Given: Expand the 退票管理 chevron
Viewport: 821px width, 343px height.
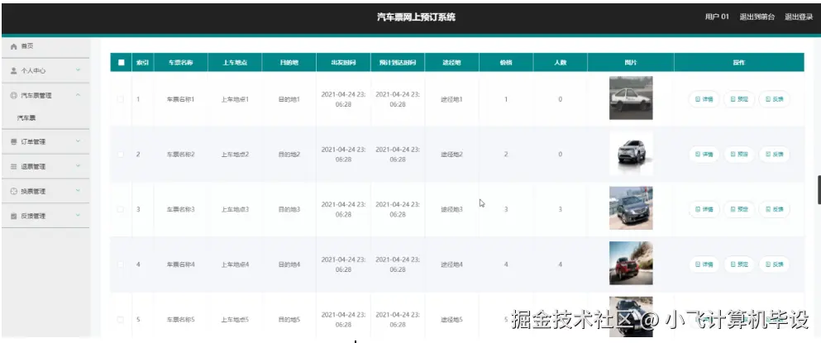Looking at the screenshot, I should point(78,166).
